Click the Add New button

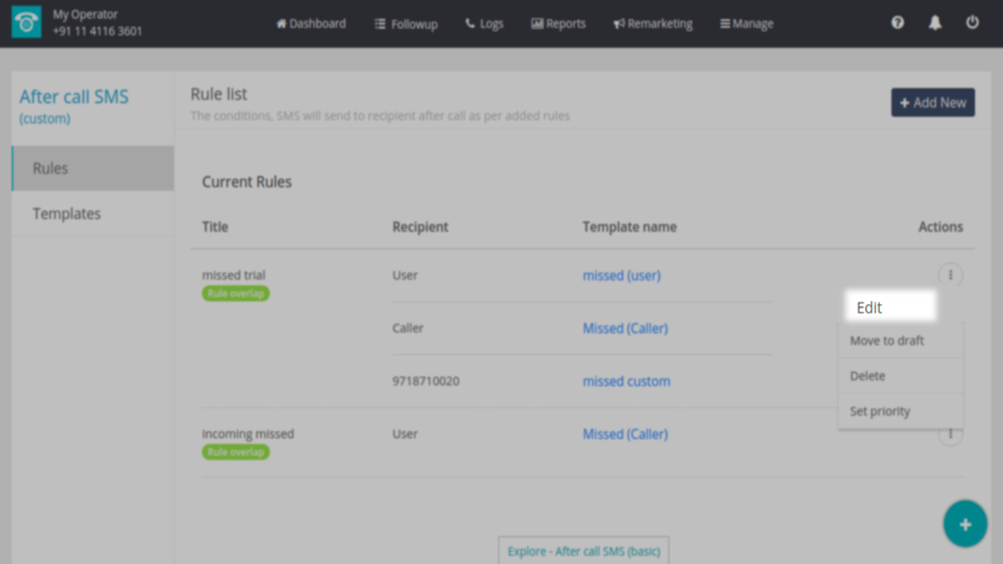(932, 103)
